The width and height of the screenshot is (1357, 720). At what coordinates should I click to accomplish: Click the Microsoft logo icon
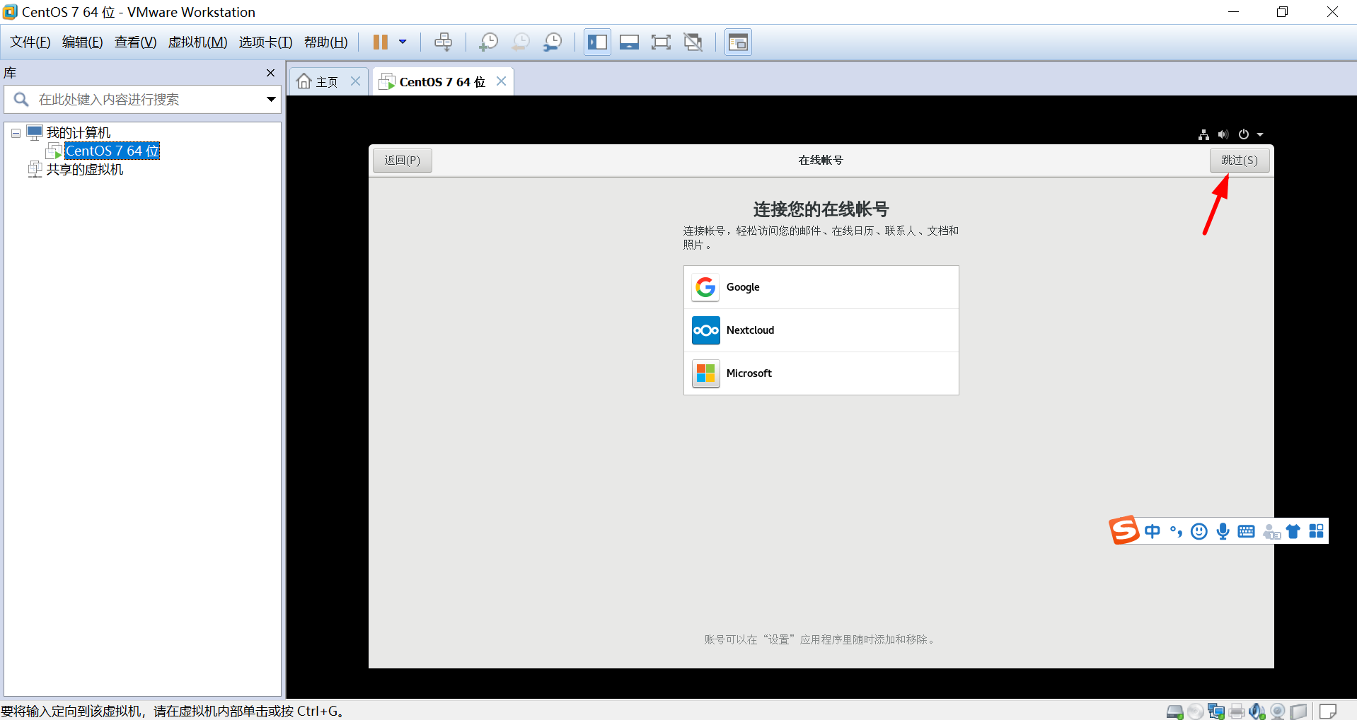coord(705,373)
